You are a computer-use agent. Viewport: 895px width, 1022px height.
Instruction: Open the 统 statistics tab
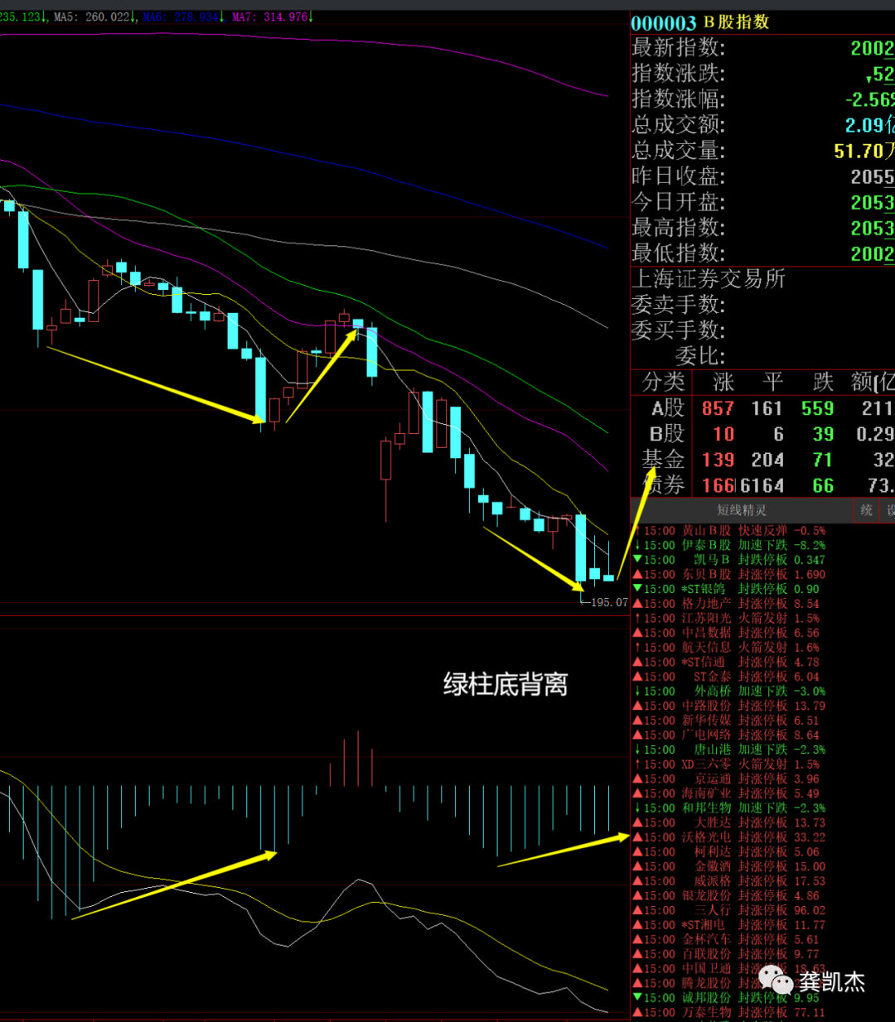(x=866, y=510)
